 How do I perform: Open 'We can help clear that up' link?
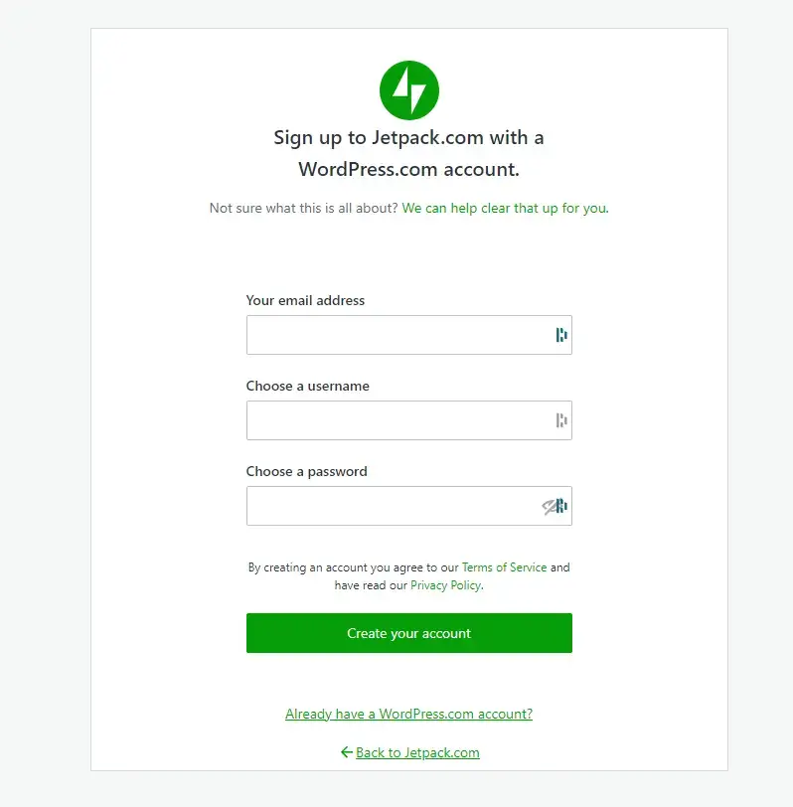click(x=505, y=208)
